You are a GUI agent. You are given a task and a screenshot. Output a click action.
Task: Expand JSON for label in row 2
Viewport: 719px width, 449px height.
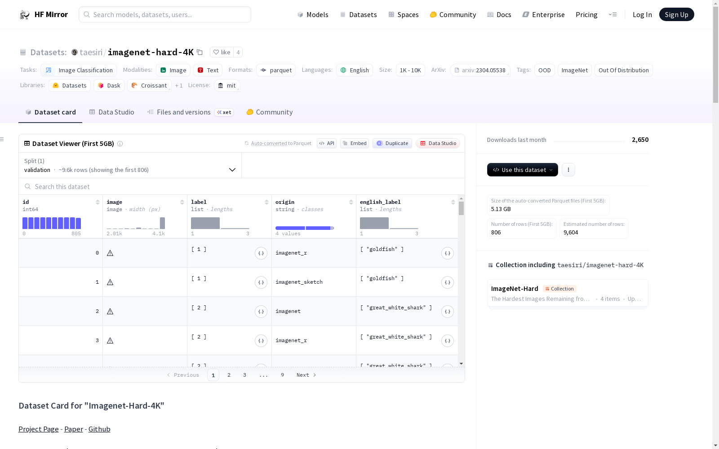261,312
